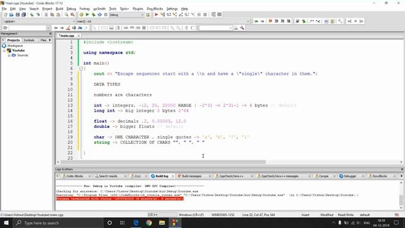This screenshot has width=405, height=228.
Task: Click the New file toolbar icon
Action: coord(5,15)
